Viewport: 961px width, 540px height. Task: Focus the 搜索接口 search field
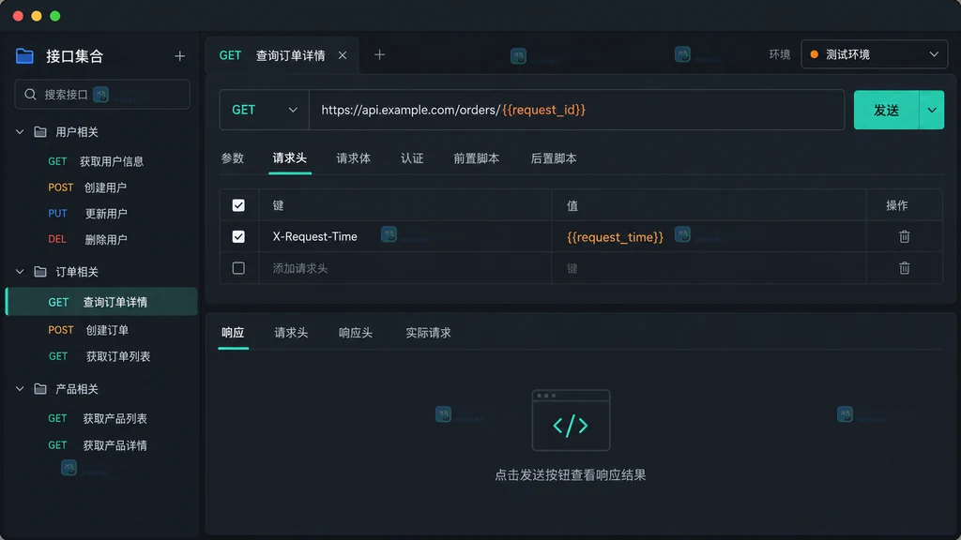(102, 95)
